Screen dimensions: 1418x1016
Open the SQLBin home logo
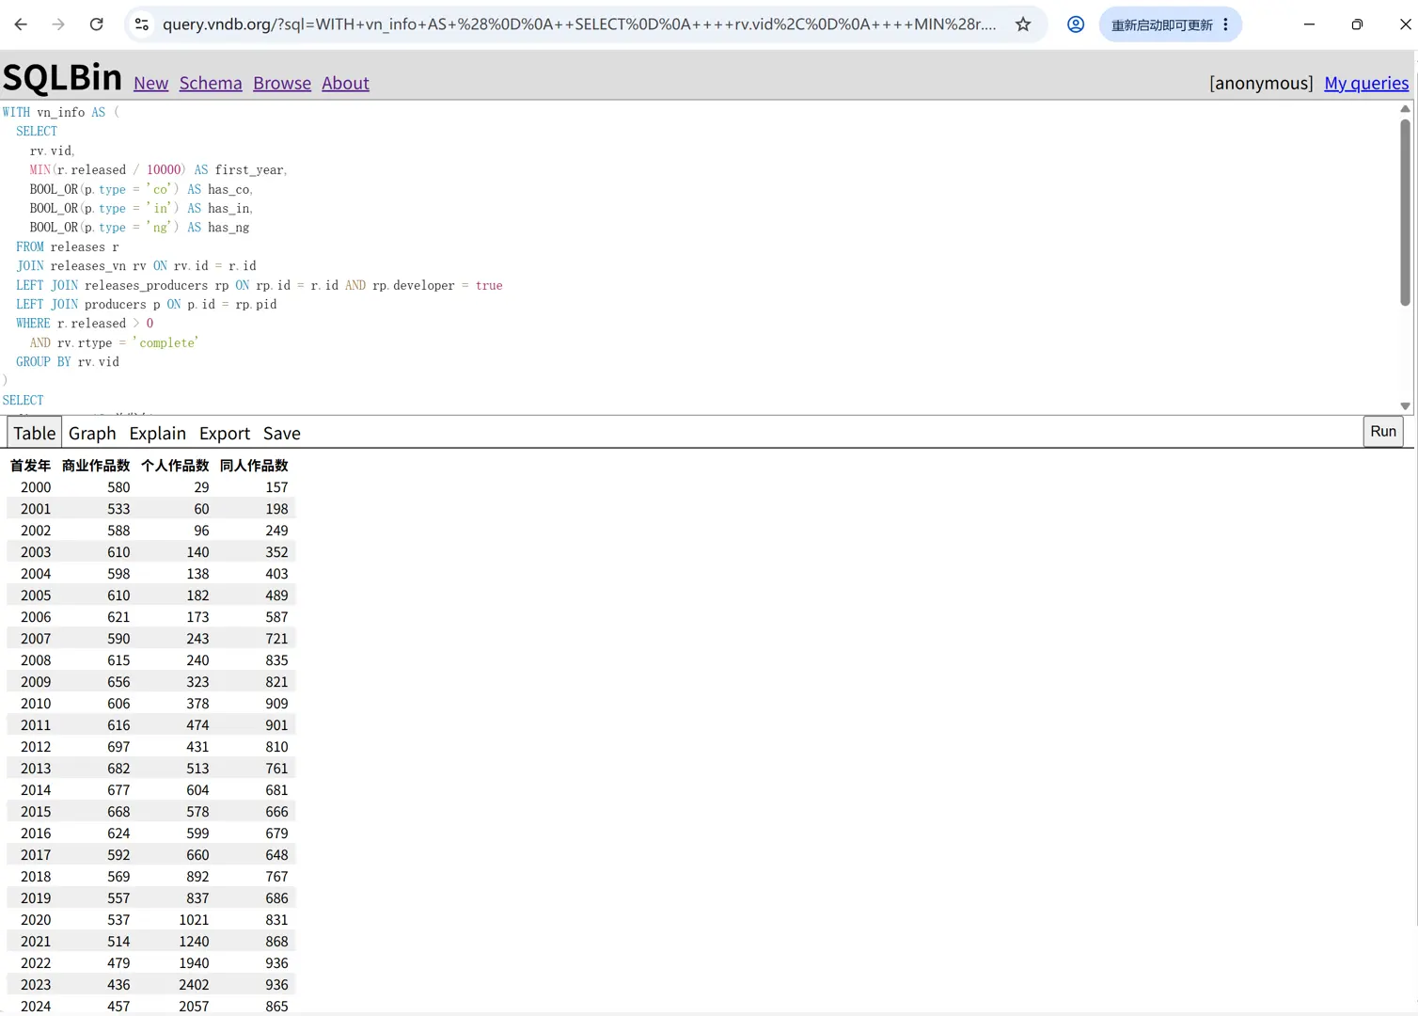click(x=62, y=77)
